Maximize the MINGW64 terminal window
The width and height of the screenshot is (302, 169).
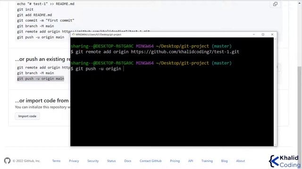pyautogui.click(x=263, y=34)
